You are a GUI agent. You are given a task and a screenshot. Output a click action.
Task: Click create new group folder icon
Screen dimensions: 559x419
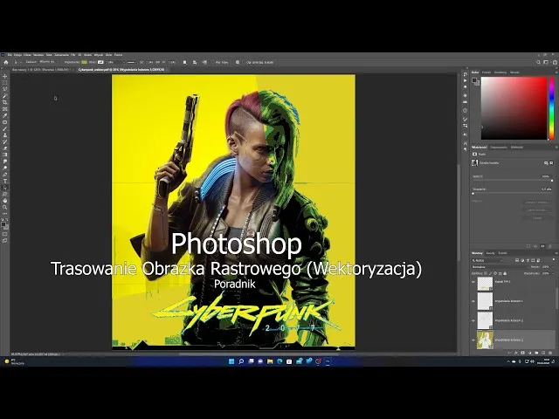point(536,353)
